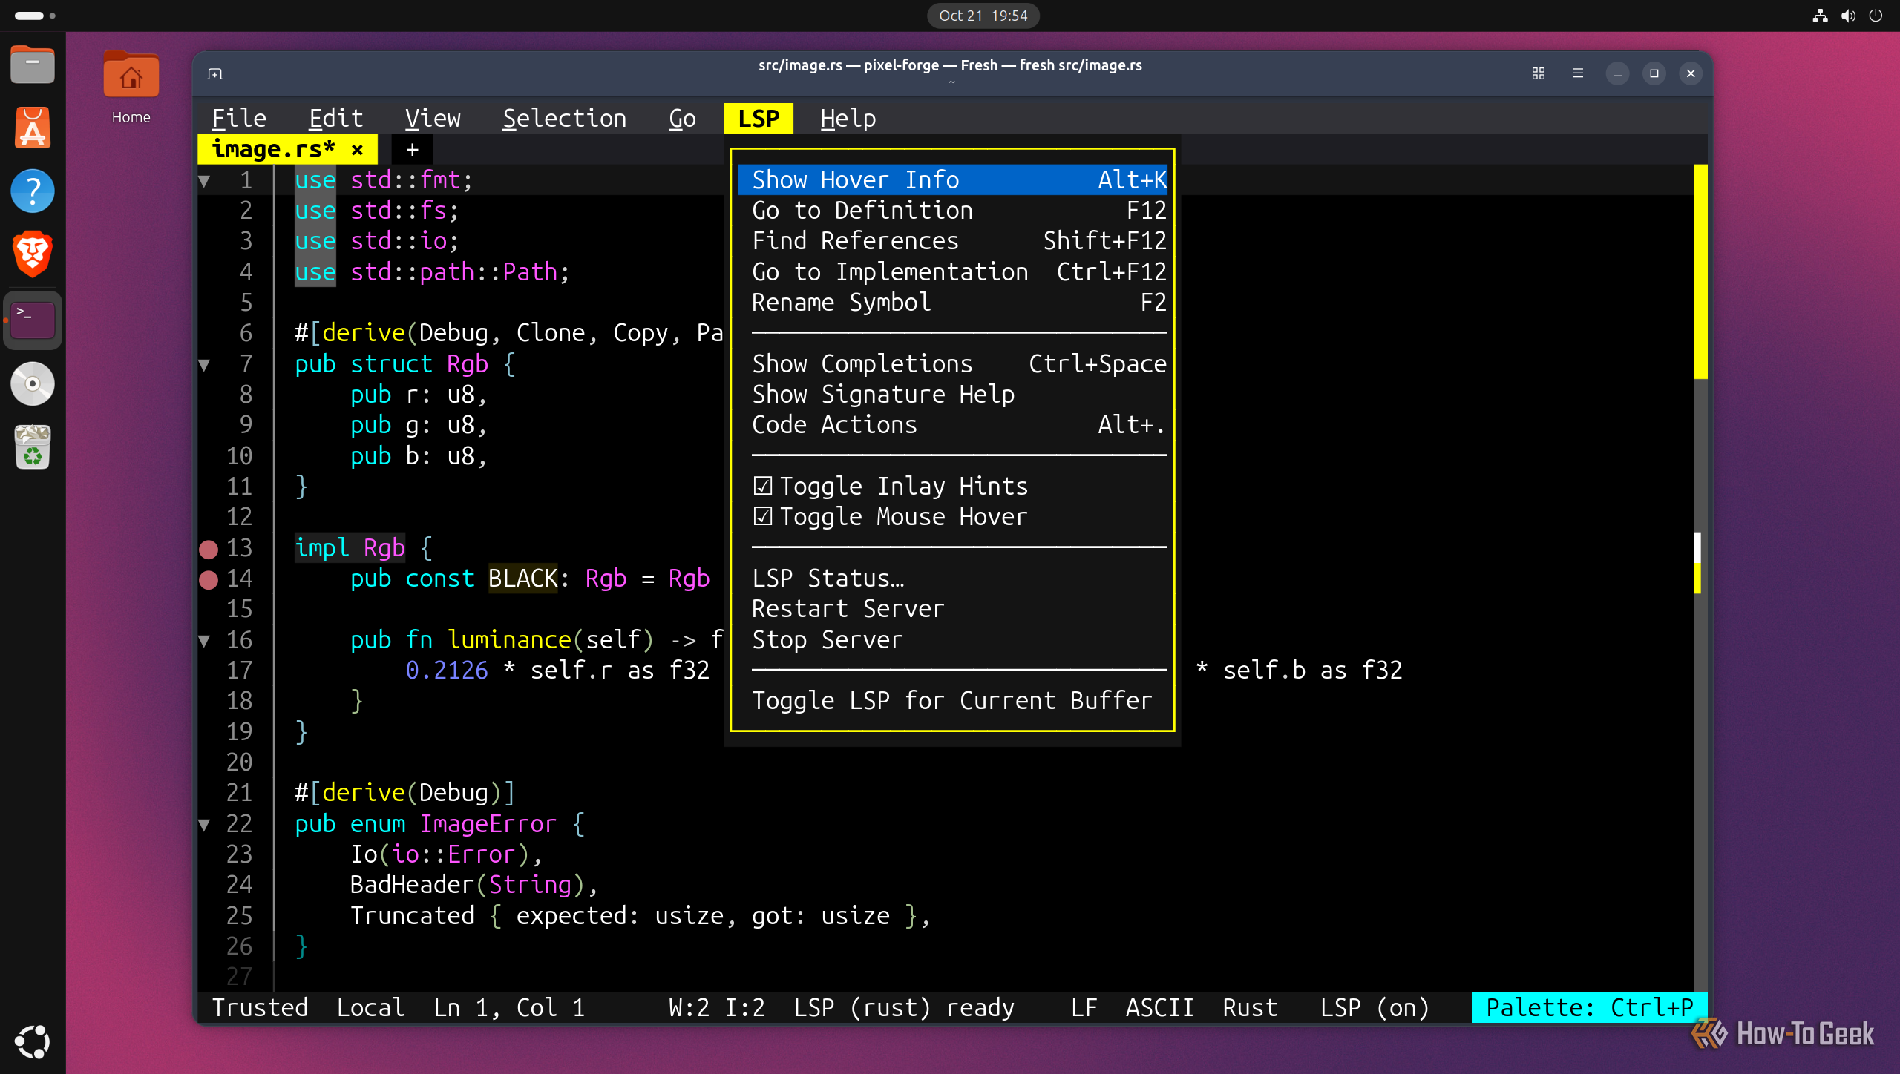Toggle LSP for Current Buffer

pyautogui.click(x=953, y=700)
